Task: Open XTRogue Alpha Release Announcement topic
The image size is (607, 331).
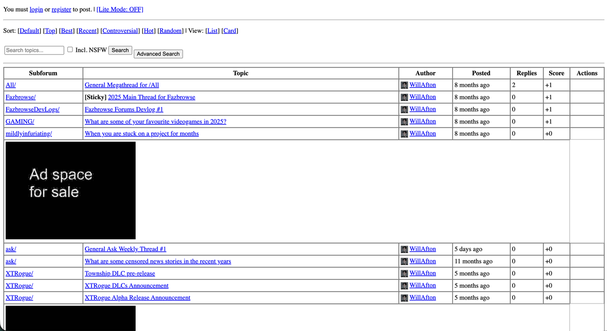Action: (x=138, y=298)
